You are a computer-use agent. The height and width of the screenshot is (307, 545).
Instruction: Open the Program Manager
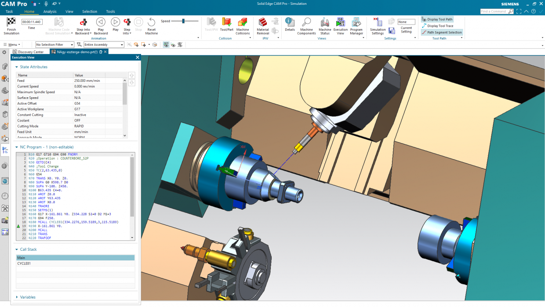point(356,22)
